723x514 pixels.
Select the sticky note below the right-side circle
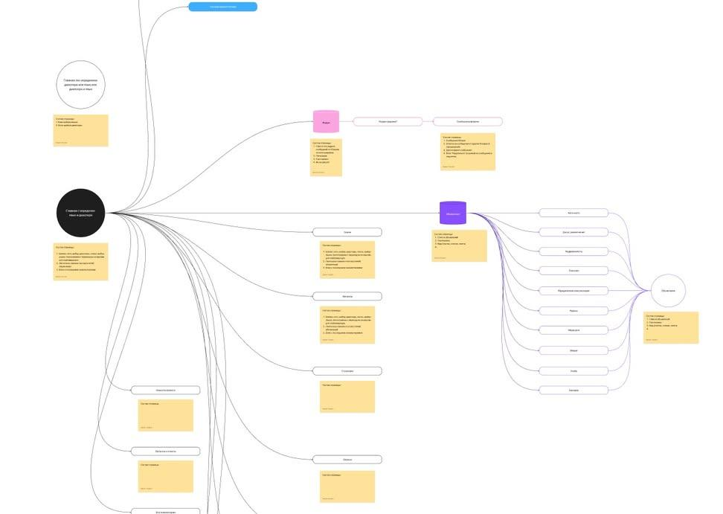point(671,328)
